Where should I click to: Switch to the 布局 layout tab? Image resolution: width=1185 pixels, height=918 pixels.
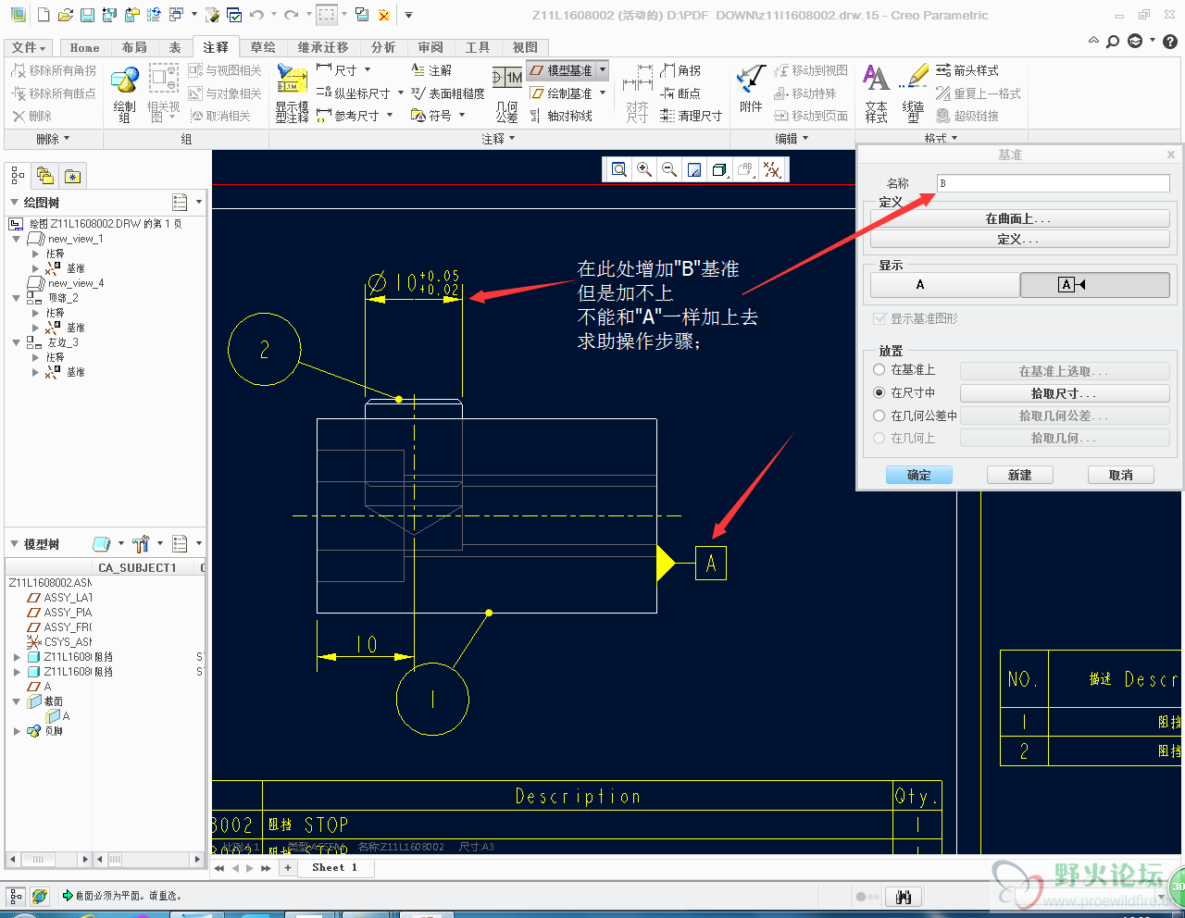click(134, 47)
